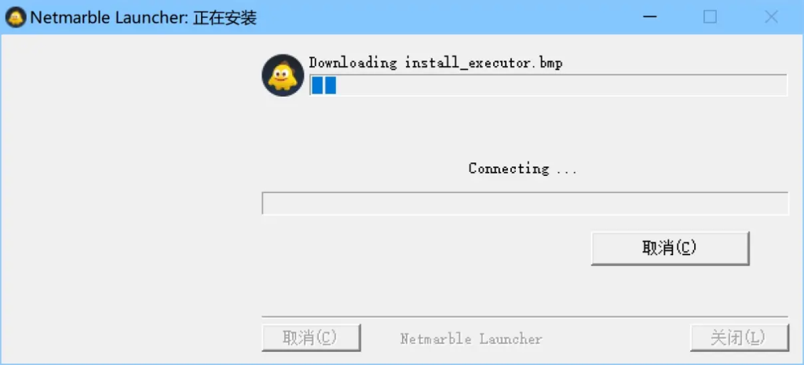Click the second blue block in the download progress bar
Screen dimensions: 804x365
331,85
